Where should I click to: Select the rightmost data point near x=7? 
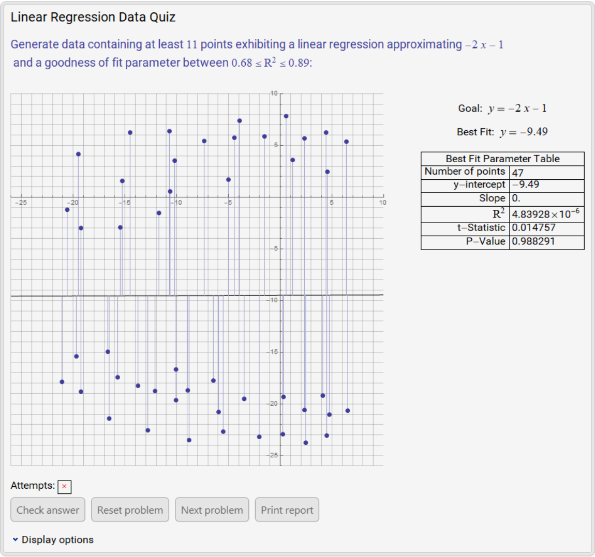pos(347,141)
